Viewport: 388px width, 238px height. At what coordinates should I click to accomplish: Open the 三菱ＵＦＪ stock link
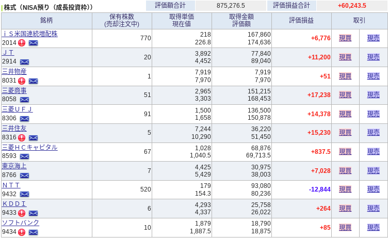[x=18, y=109]
